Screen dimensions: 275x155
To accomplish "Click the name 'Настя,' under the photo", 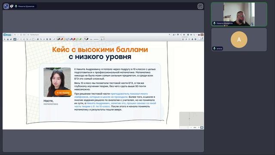I will click(x=49, y=101).
